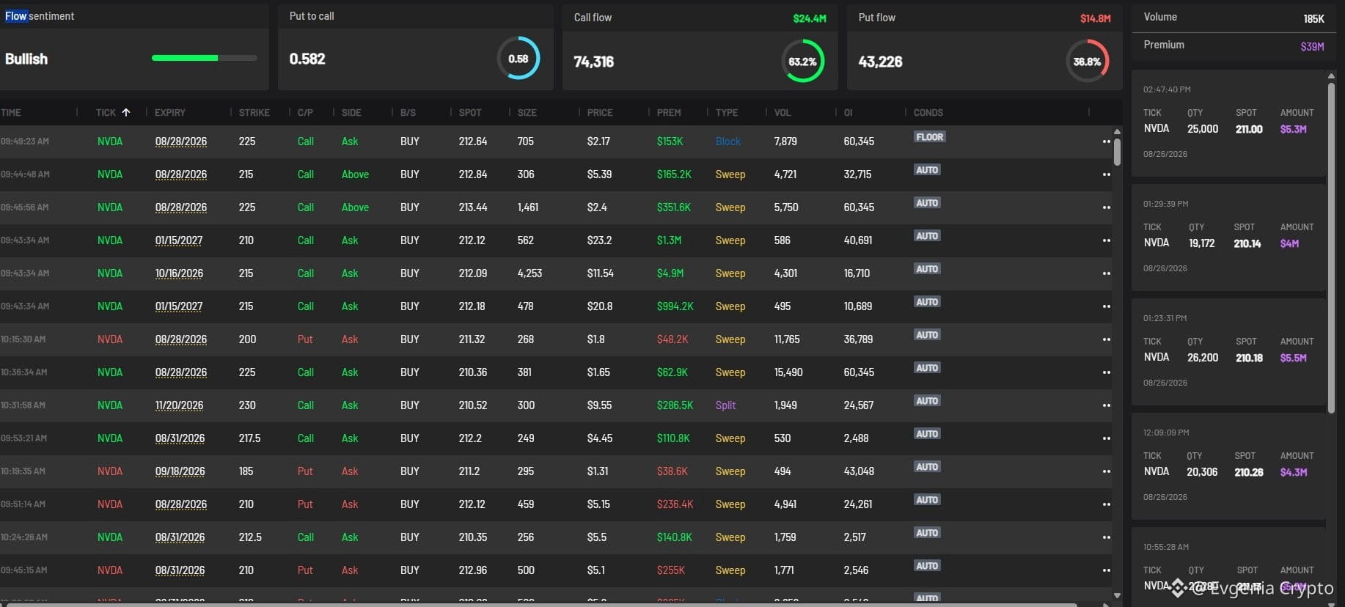Click the 185K Volume value
The image size is (1345, 607).
point(1313,18)
